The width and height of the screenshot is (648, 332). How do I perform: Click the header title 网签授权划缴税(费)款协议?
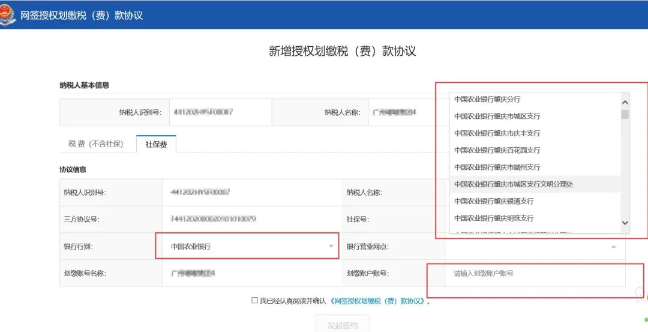[x=82, y=15]
